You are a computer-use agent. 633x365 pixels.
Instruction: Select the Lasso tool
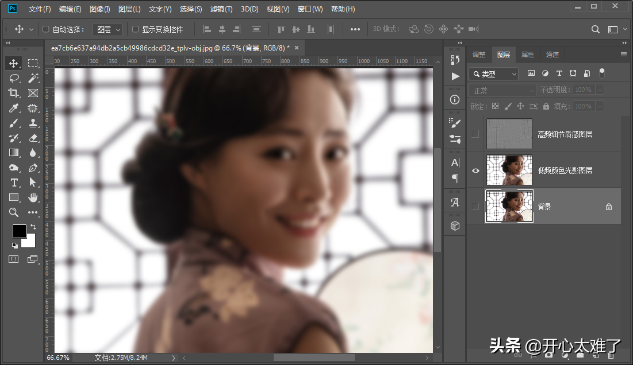click(14, 78)
